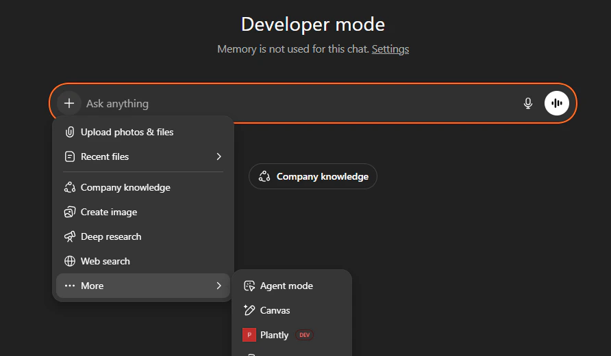611x356 pixels.
Task: Click the red Plantly app icon
Action: coord(249,335)
